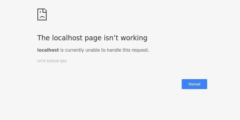This screenshot has height=120, width=240.
Task: Click the number 500 in the error code
Action: [63, 61]
